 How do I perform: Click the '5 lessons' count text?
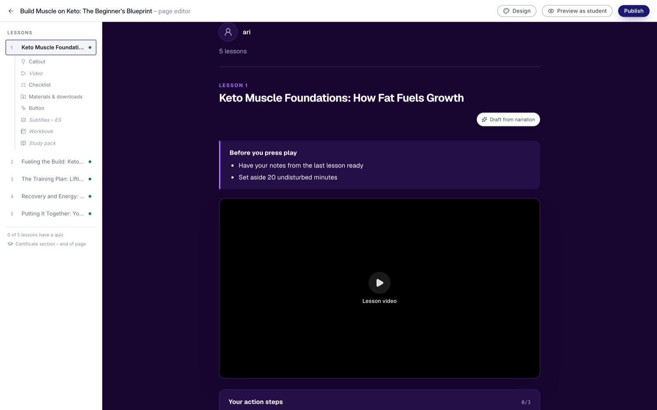[233, 51]
